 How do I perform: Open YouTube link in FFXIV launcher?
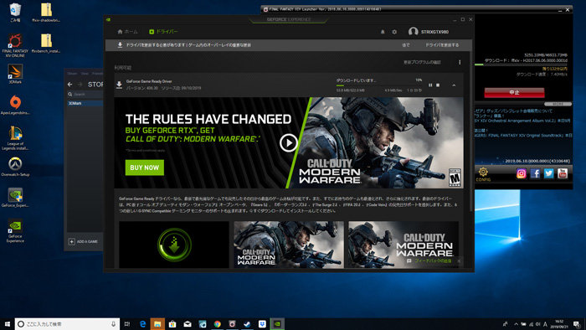563,173
